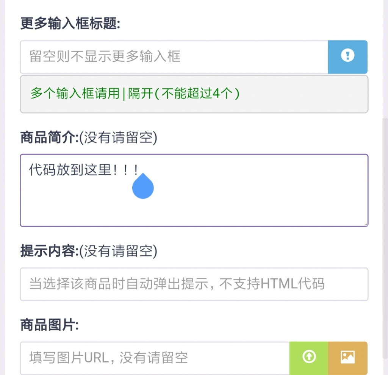Click the 代码放到这里 text in description box
This screenshot has height=375, width=388.
click(70, 170)
